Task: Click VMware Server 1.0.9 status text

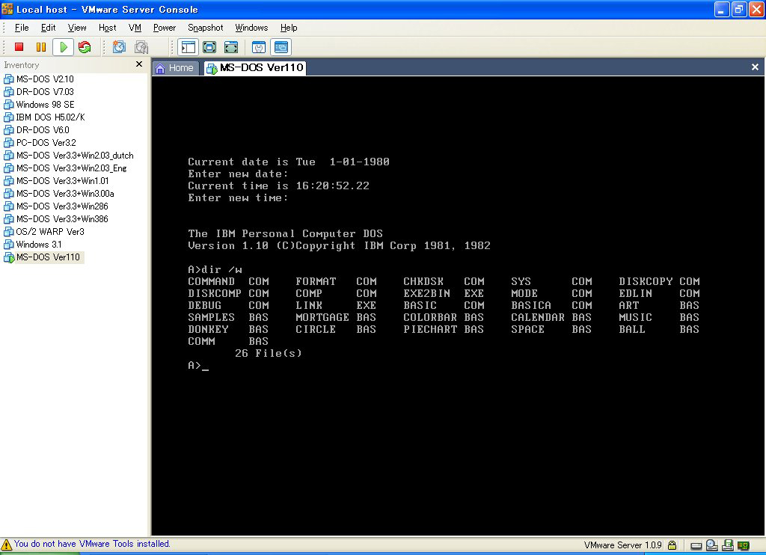Action: point(622,545)
